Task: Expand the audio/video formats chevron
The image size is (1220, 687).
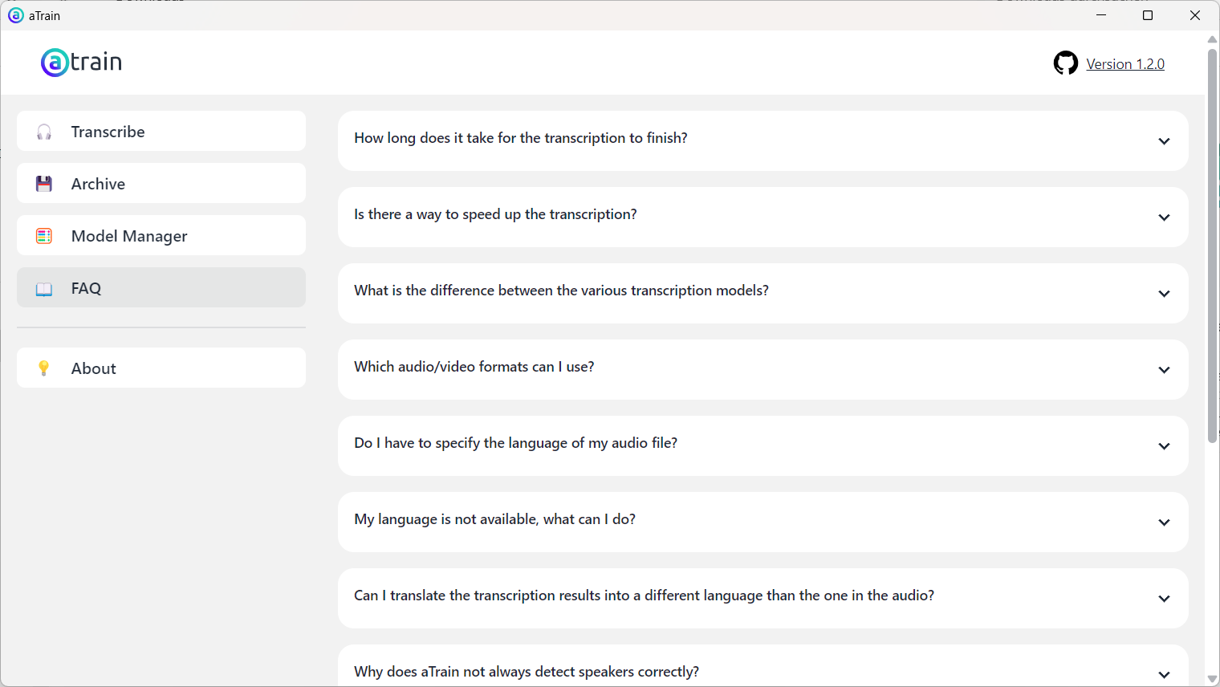Action: click(x=1164, y=370)
